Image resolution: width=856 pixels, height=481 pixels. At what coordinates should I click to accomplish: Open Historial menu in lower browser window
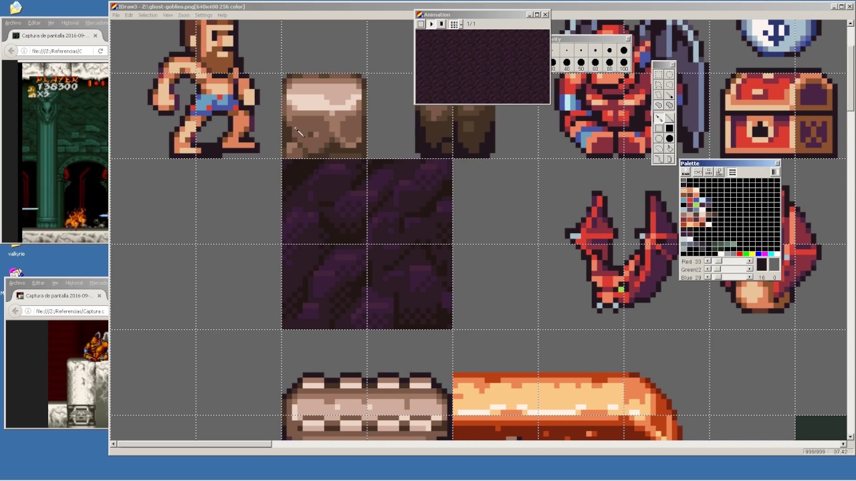[x=74, y=283]
